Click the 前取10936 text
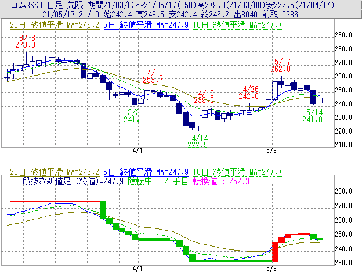The image size is (362, 275). pos(280,15)
